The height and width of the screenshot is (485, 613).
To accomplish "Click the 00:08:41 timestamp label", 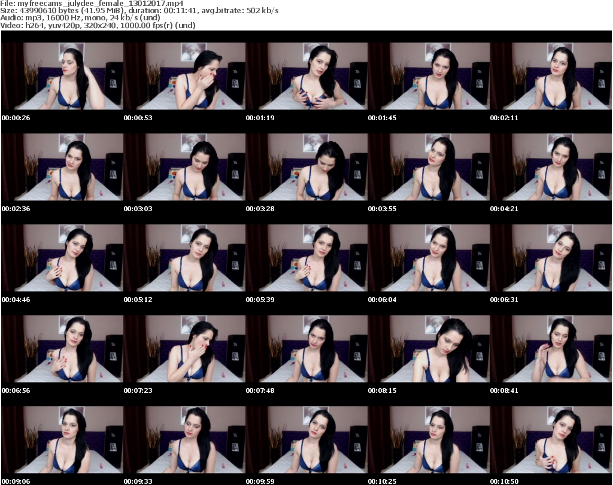I will (504, 391).
